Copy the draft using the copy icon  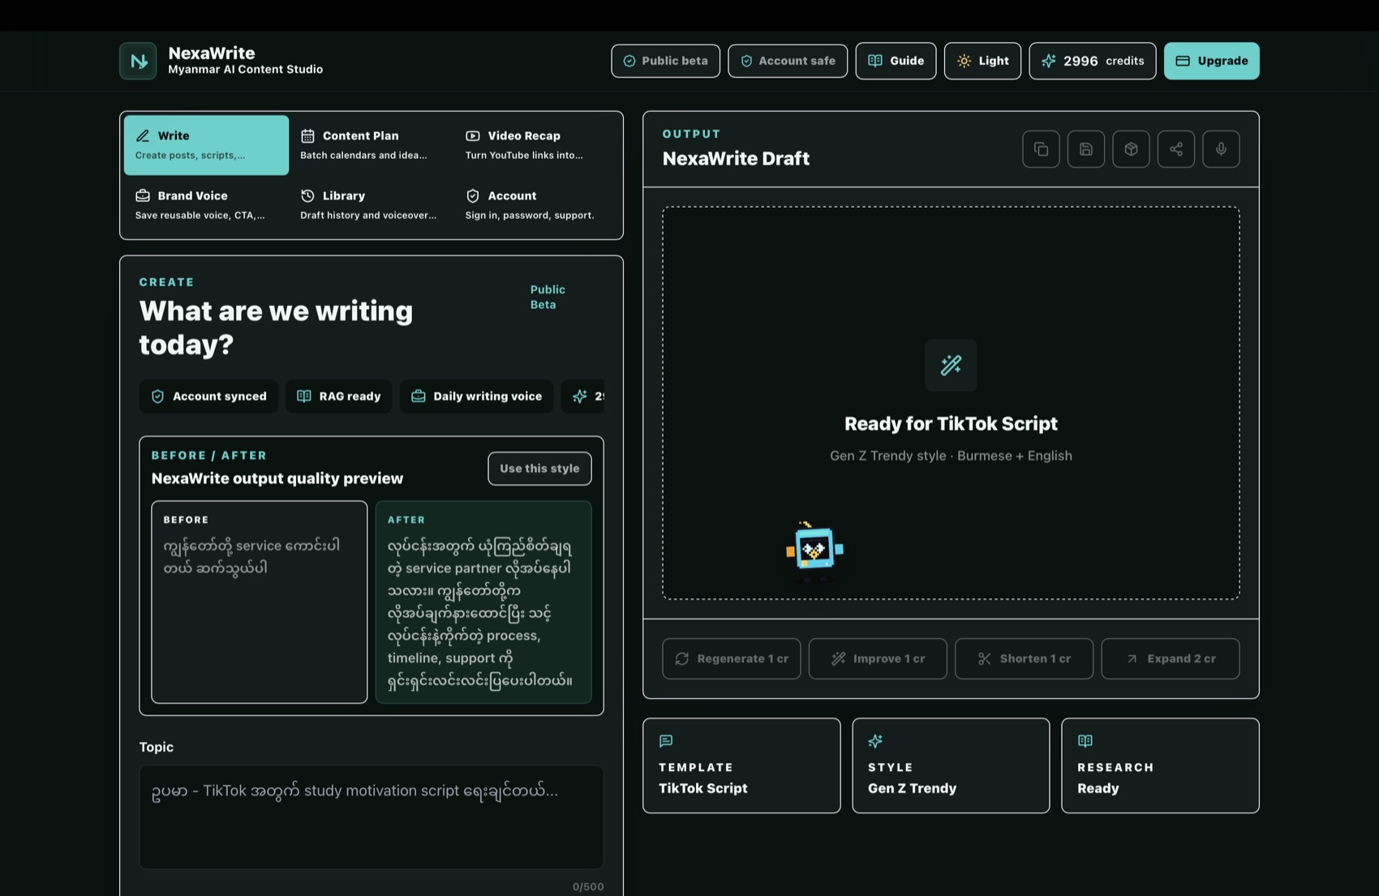(1041, 149)
